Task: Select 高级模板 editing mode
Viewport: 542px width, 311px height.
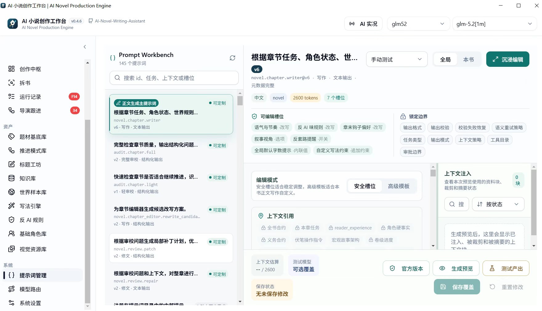Action: [x=399, y=186]
